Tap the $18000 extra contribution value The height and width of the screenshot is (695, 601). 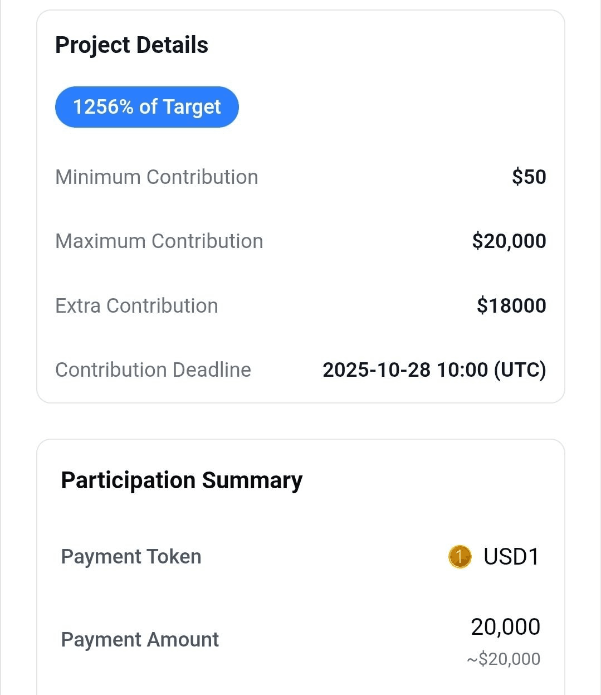[511, 306]
